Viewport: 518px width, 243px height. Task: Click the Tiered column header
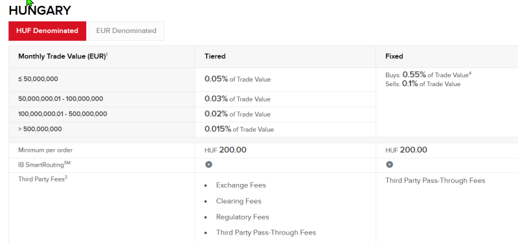[215, 56]
